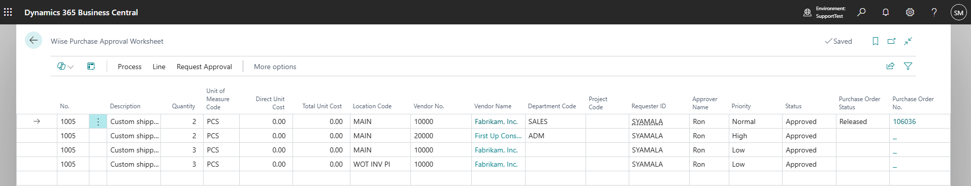The image size is (971, 186).
Task: Open the notifications bell
Action: [x=886, y=12]
